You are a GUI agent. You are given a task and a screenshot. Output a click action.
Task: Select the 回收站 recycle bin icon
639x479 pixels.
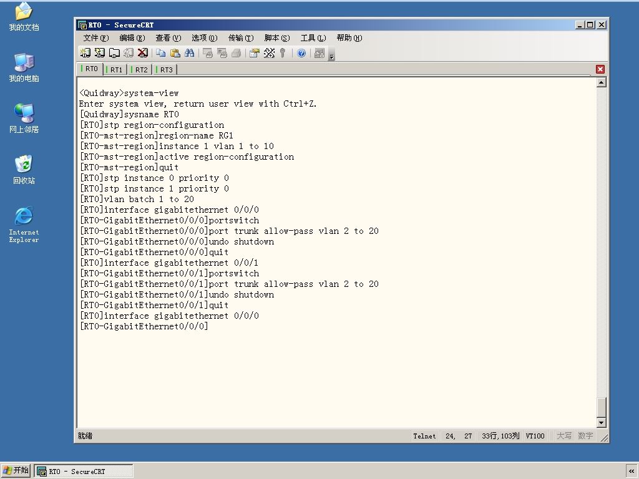[24, 170]
